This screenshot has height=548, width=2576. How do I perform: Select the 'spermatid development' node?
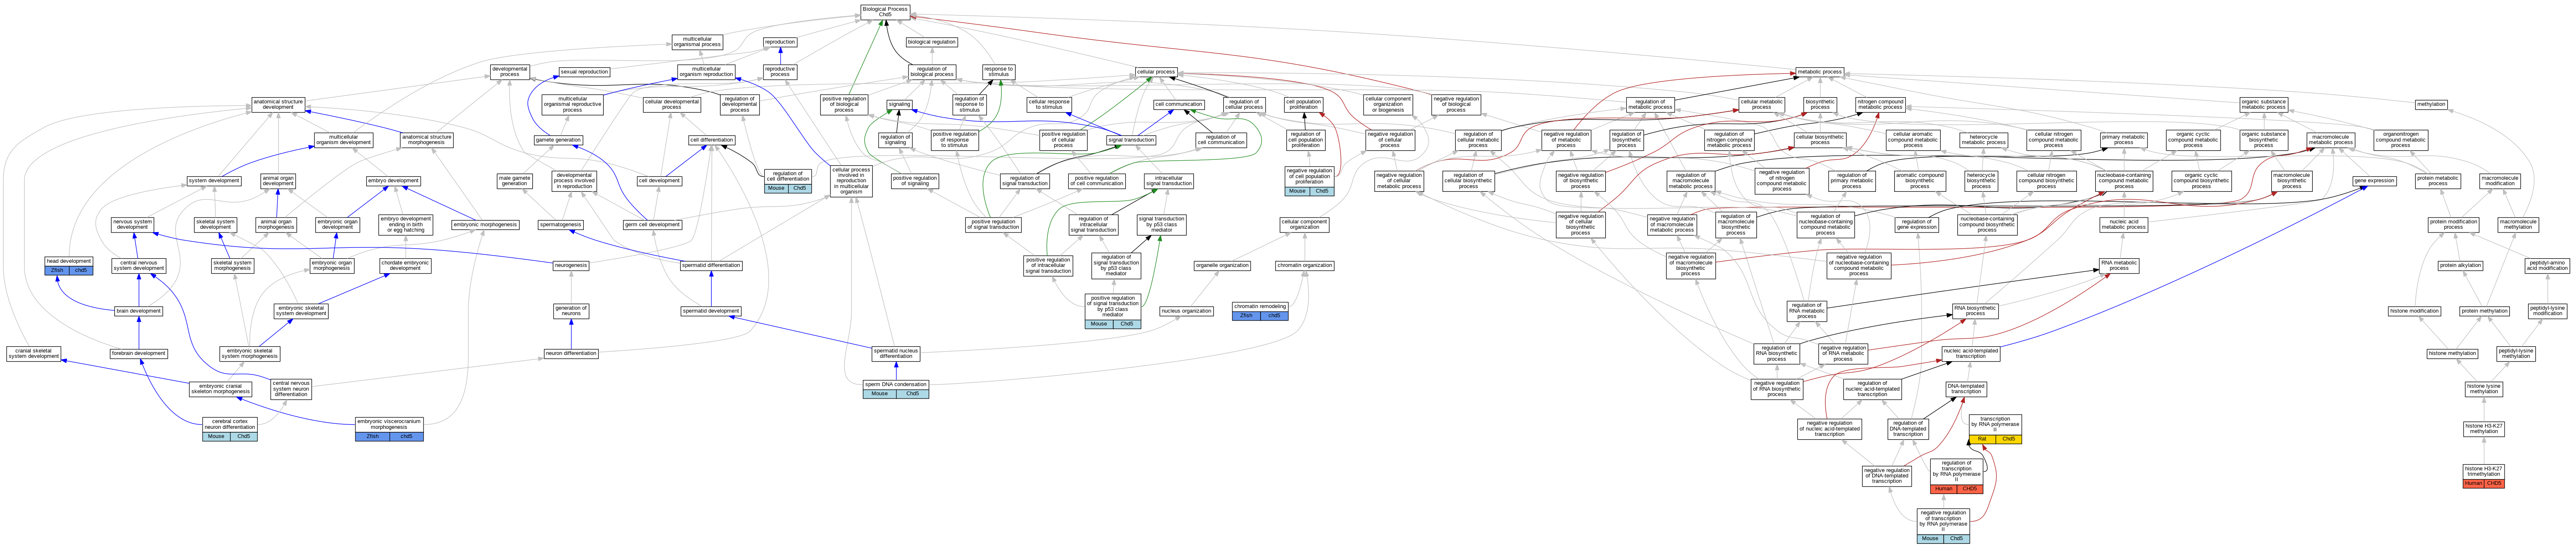tap(711, 311)
